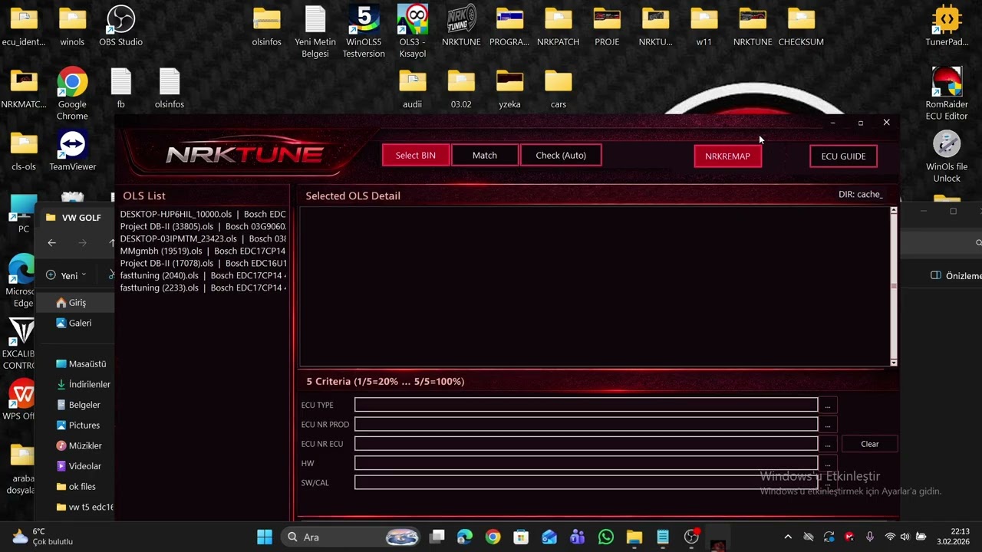
Task: Open OLS3 Kisayol desktop icon
Action: point(413,31)
